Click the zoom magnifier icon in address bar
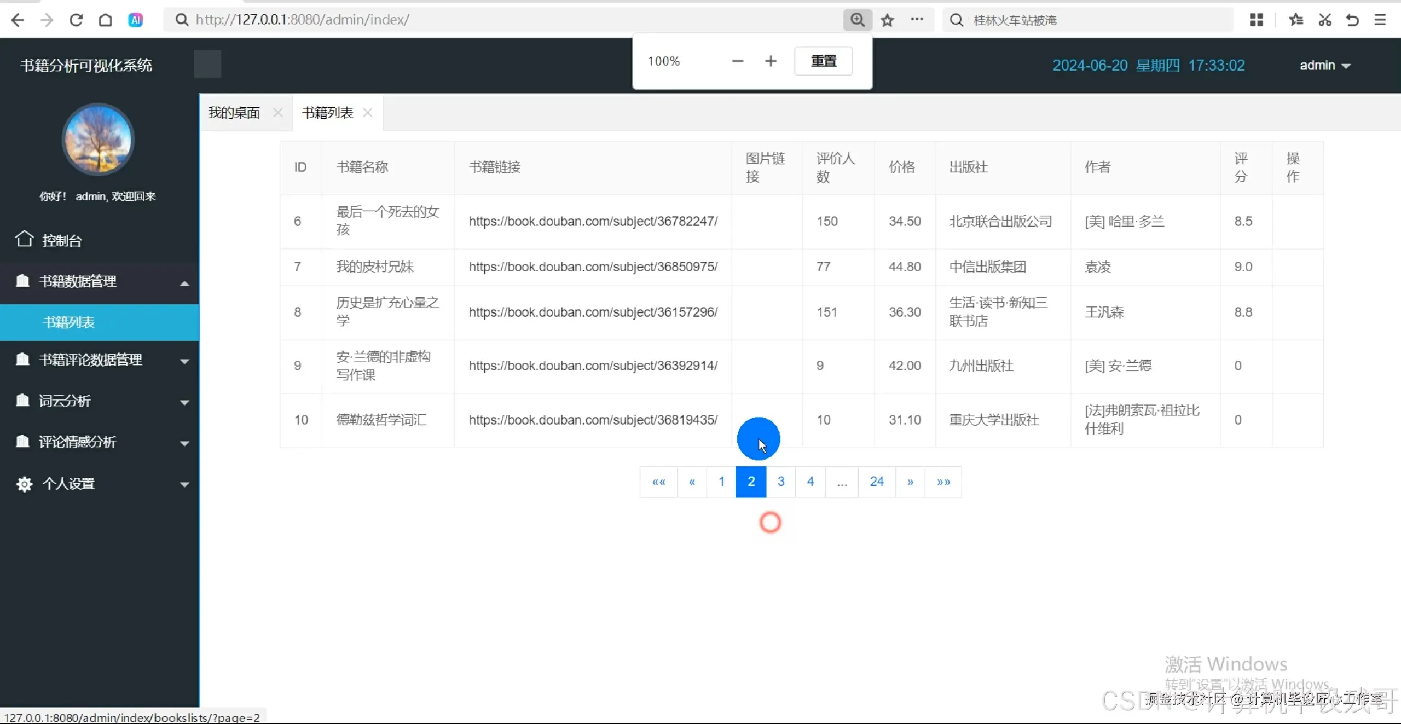Screen dimensions: 1401x724 857,20
